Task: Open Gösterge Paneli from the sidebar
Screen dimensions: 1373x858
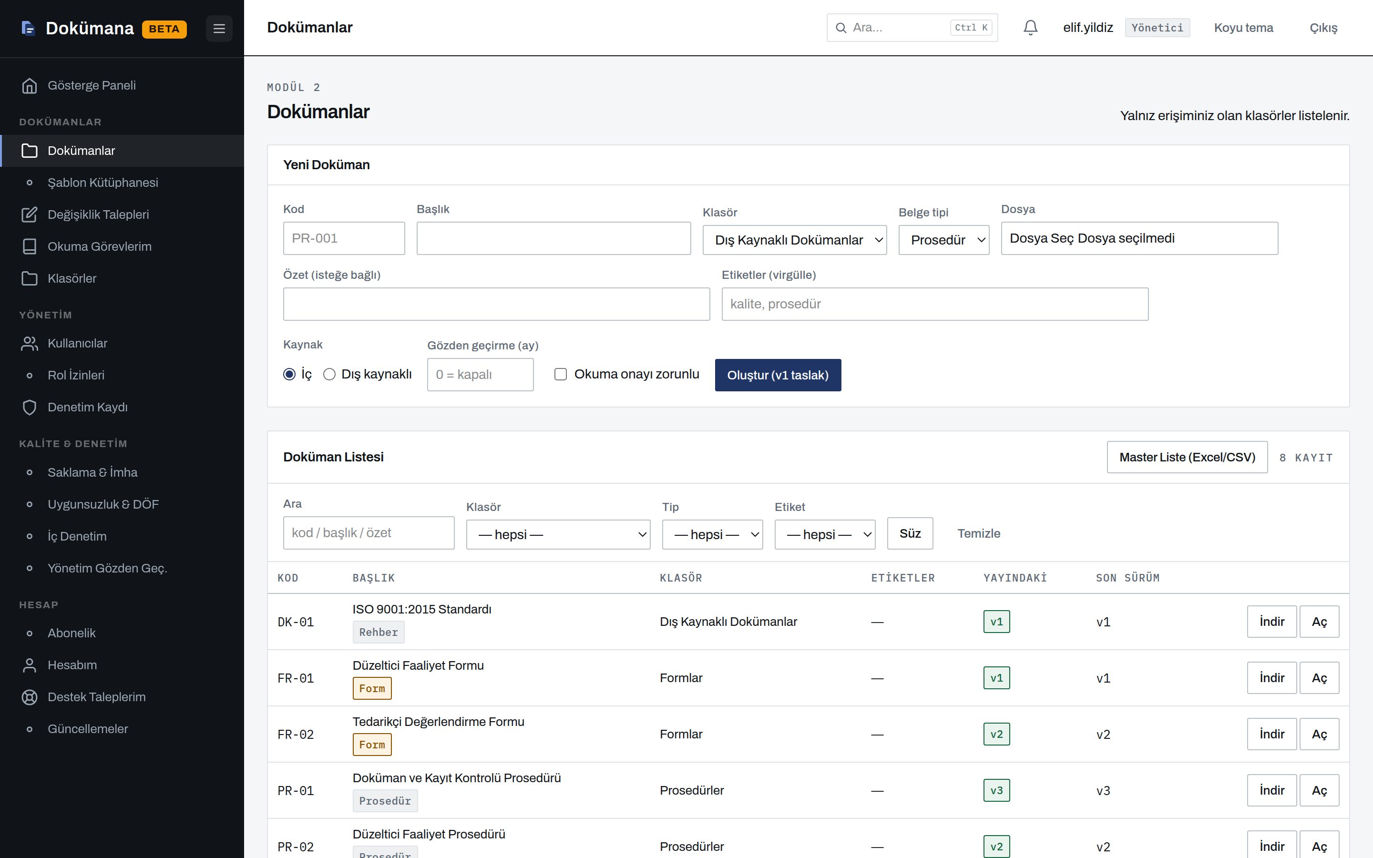Action: [x=122, y=86]
